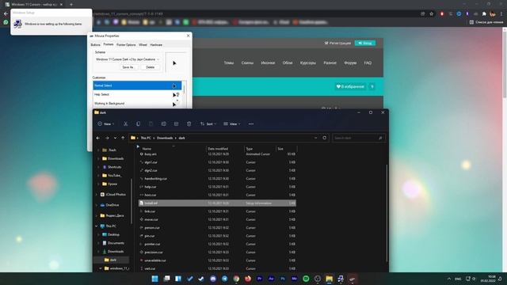
Task: Open Windows Start menu on taskbar
Action: pyautogui.click(x=155, y=279)
